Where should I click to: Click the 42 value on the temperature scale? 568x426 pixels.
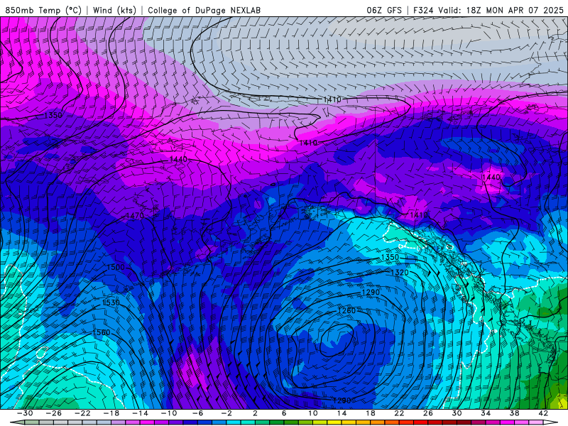pos(543,413)
